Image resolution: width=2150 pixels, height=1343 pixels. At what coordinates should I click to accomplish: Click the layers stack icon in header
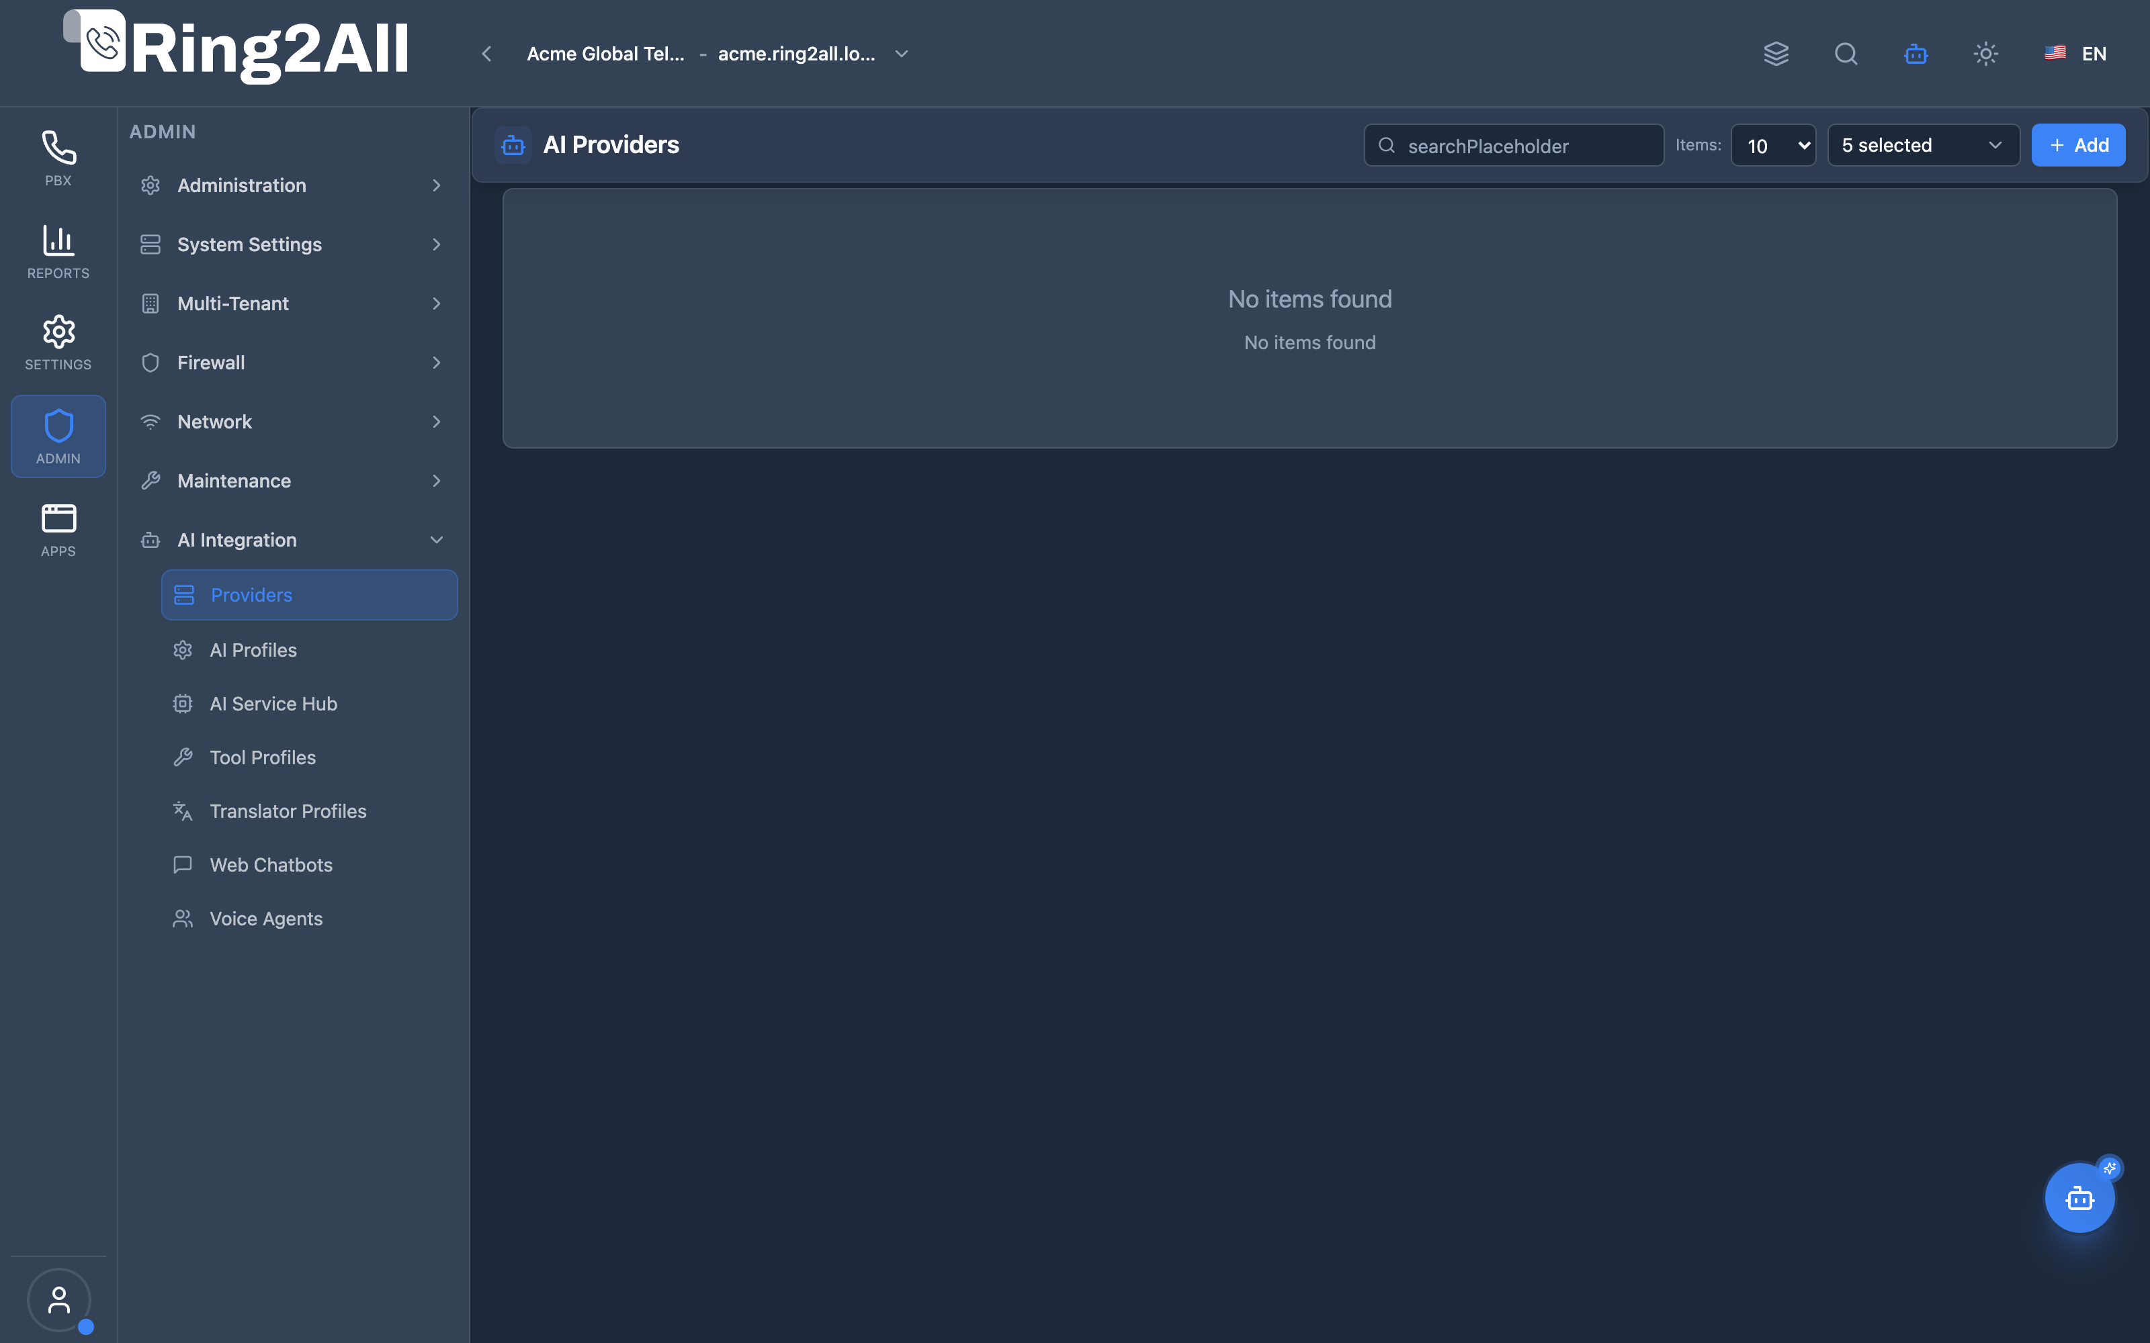pos(1776,53)
